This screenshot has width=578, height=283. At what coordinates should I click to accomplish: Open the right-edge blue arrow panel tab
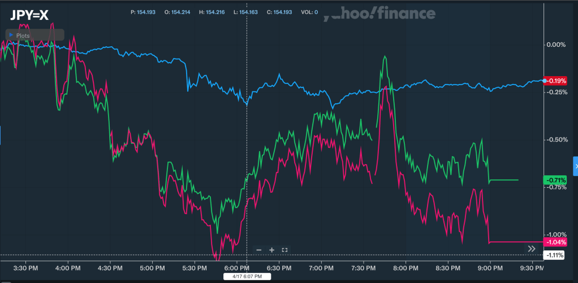coord(575,166)
